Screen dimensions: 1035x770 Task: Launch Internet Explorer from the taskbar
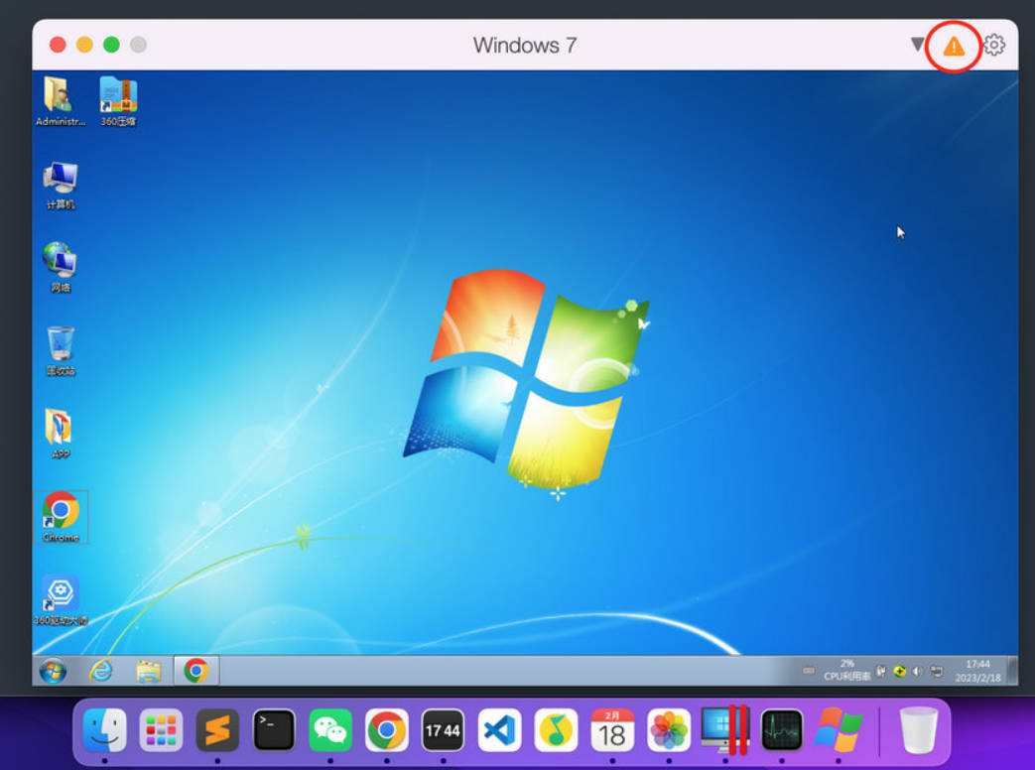pos(99,670)
